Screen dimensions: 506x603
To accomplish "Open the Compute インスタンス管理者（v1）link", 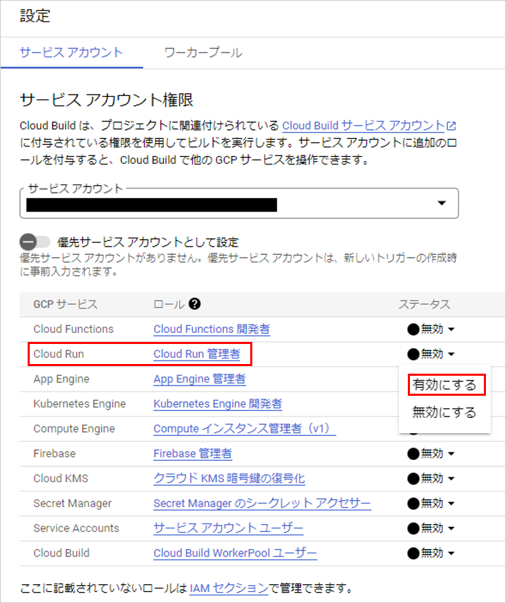I will (x=245, y=429).
